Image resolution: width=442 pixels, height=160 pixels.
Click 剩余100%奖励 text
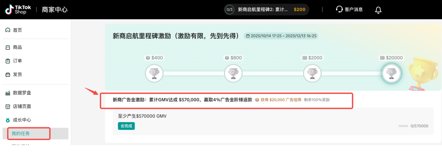[317, 100]
